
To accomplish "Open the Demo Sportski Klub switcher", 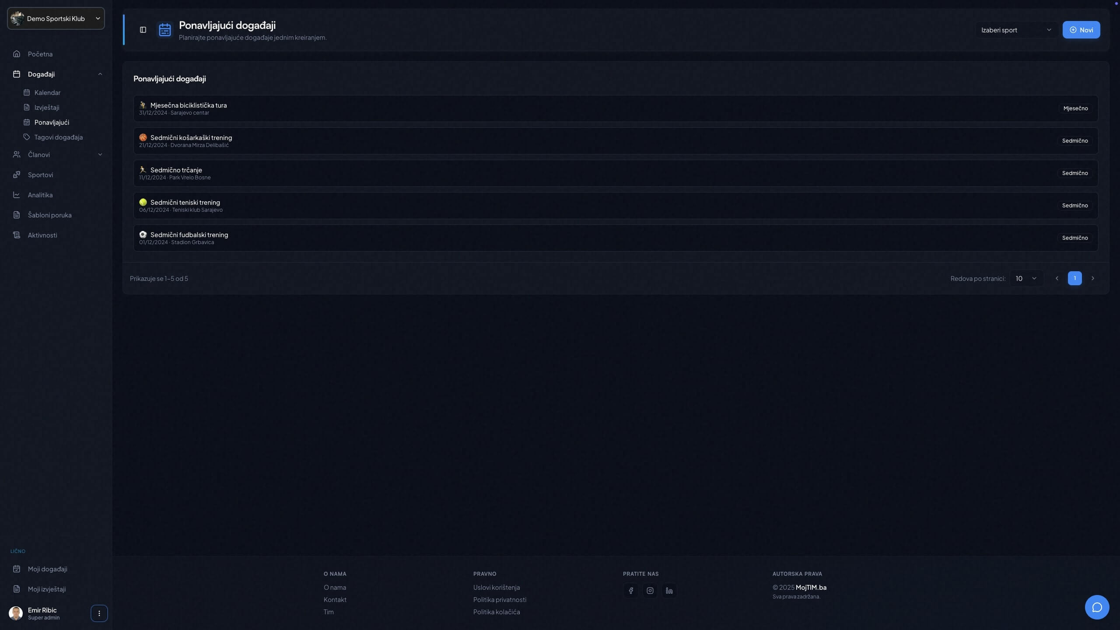I will [x=56, y=18].
